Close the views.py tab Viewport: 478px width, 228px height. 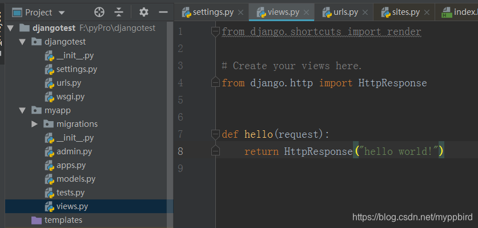[306, 13]
